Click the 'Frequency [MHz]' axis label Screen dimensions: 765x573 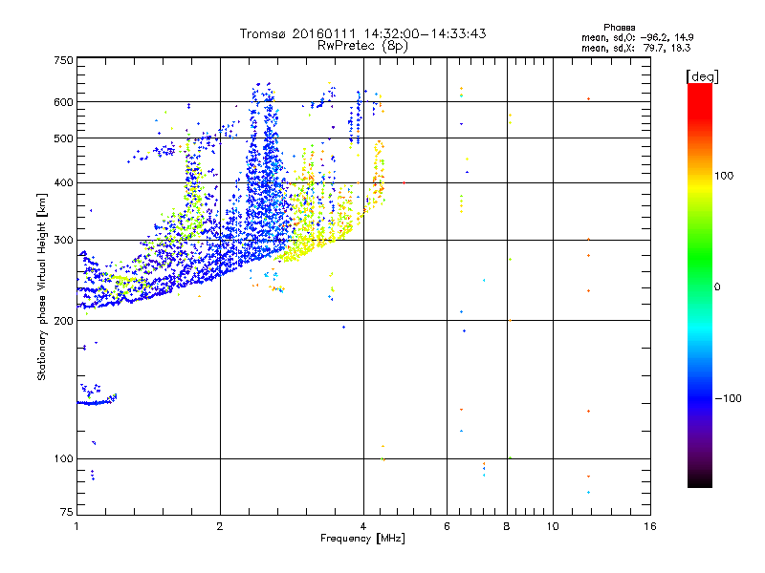point(362,539)
